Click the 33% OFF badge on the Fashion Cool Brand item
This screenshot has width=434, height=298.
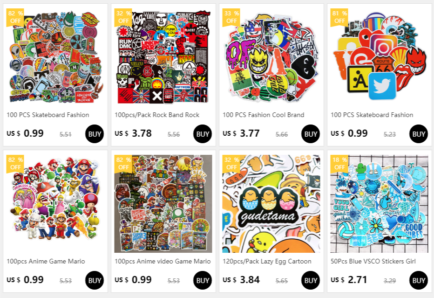(x=231, y=17)
